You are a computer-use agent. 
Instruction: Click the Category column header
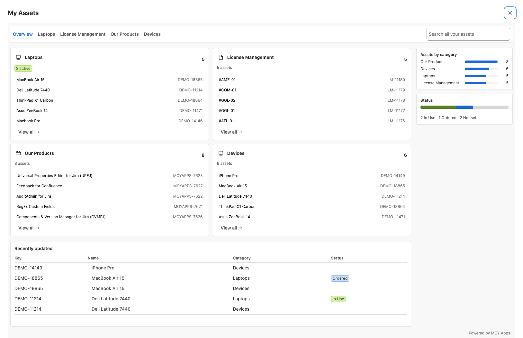[242, 258]
